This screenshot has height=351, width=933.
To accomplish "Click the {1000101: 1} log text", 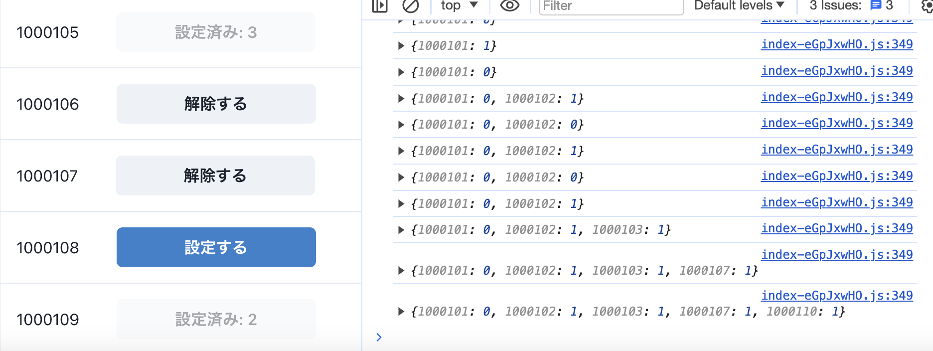I will click(x=454, y=46).
